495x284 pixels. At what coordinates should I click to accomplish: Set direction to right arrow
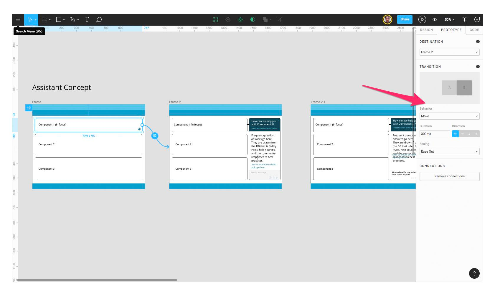pyautogui.click(x=462, y=134)
